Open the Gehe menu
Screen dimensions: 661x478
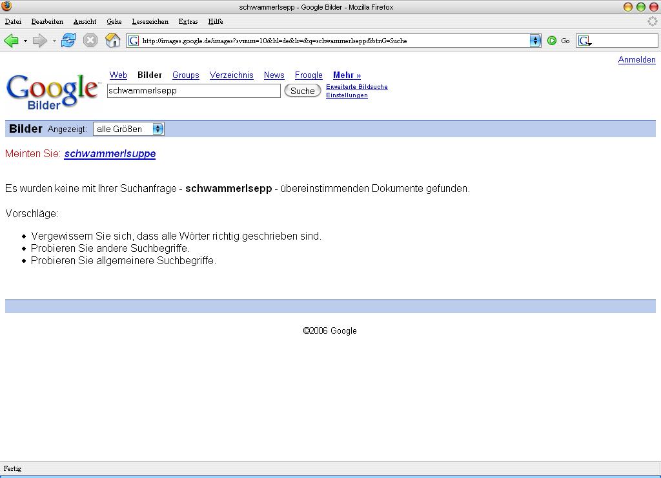[x=114, y=21]
